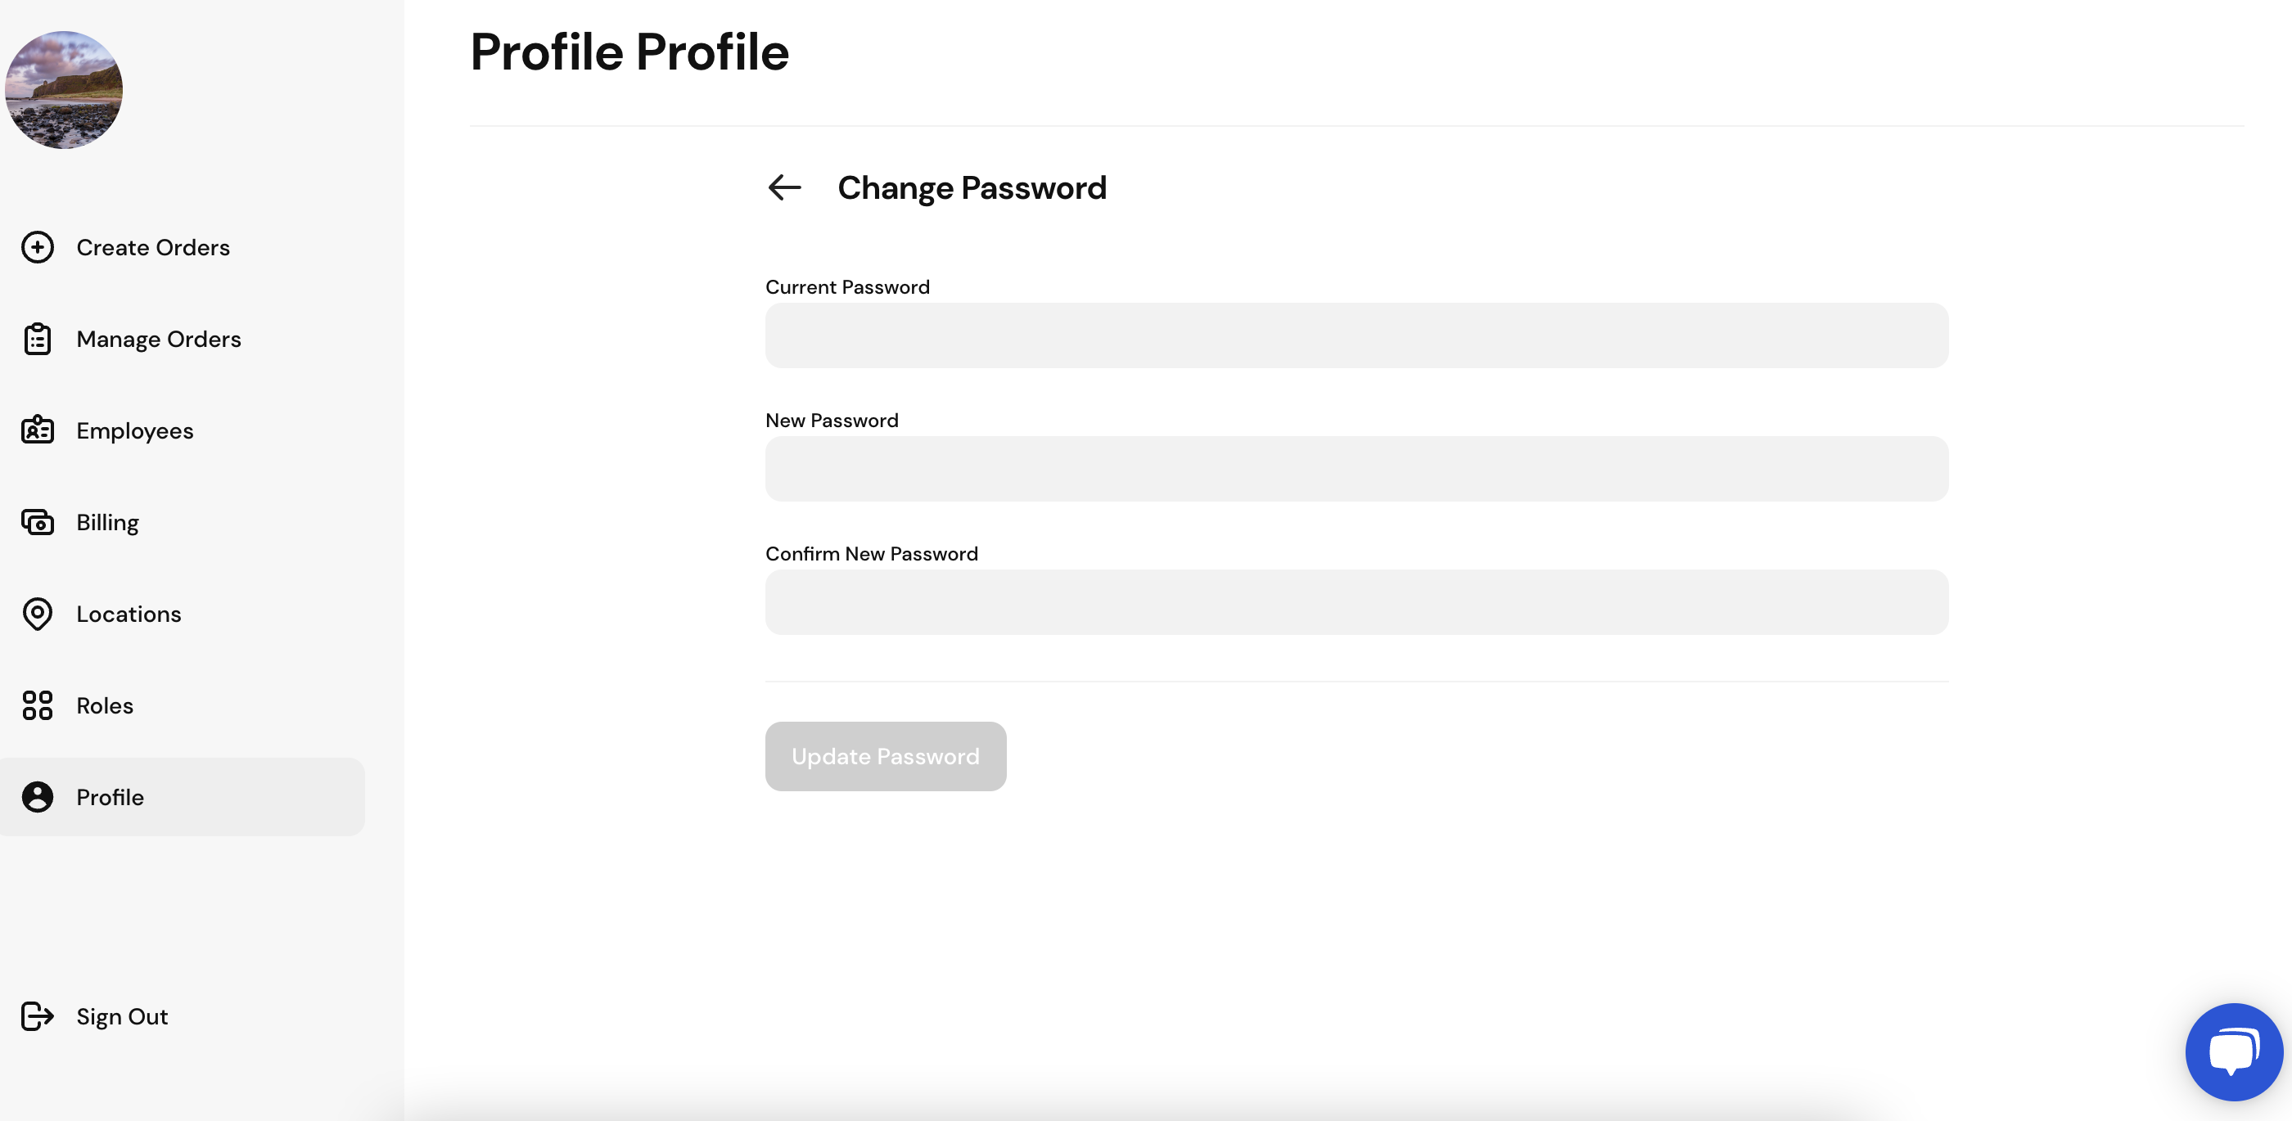This screenshot has height=1121, width=2292.
Task: Click the Roles icon
Action: tap(37, 705)
